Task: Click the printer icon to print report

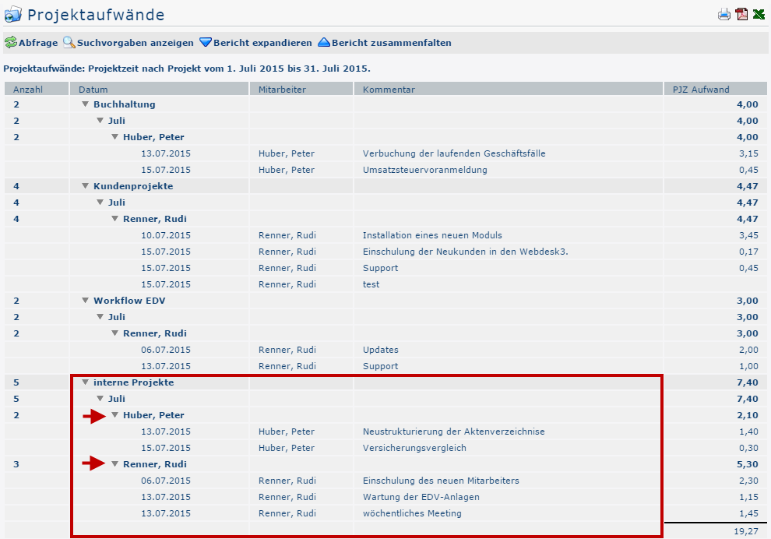Action: coord(724,14)
